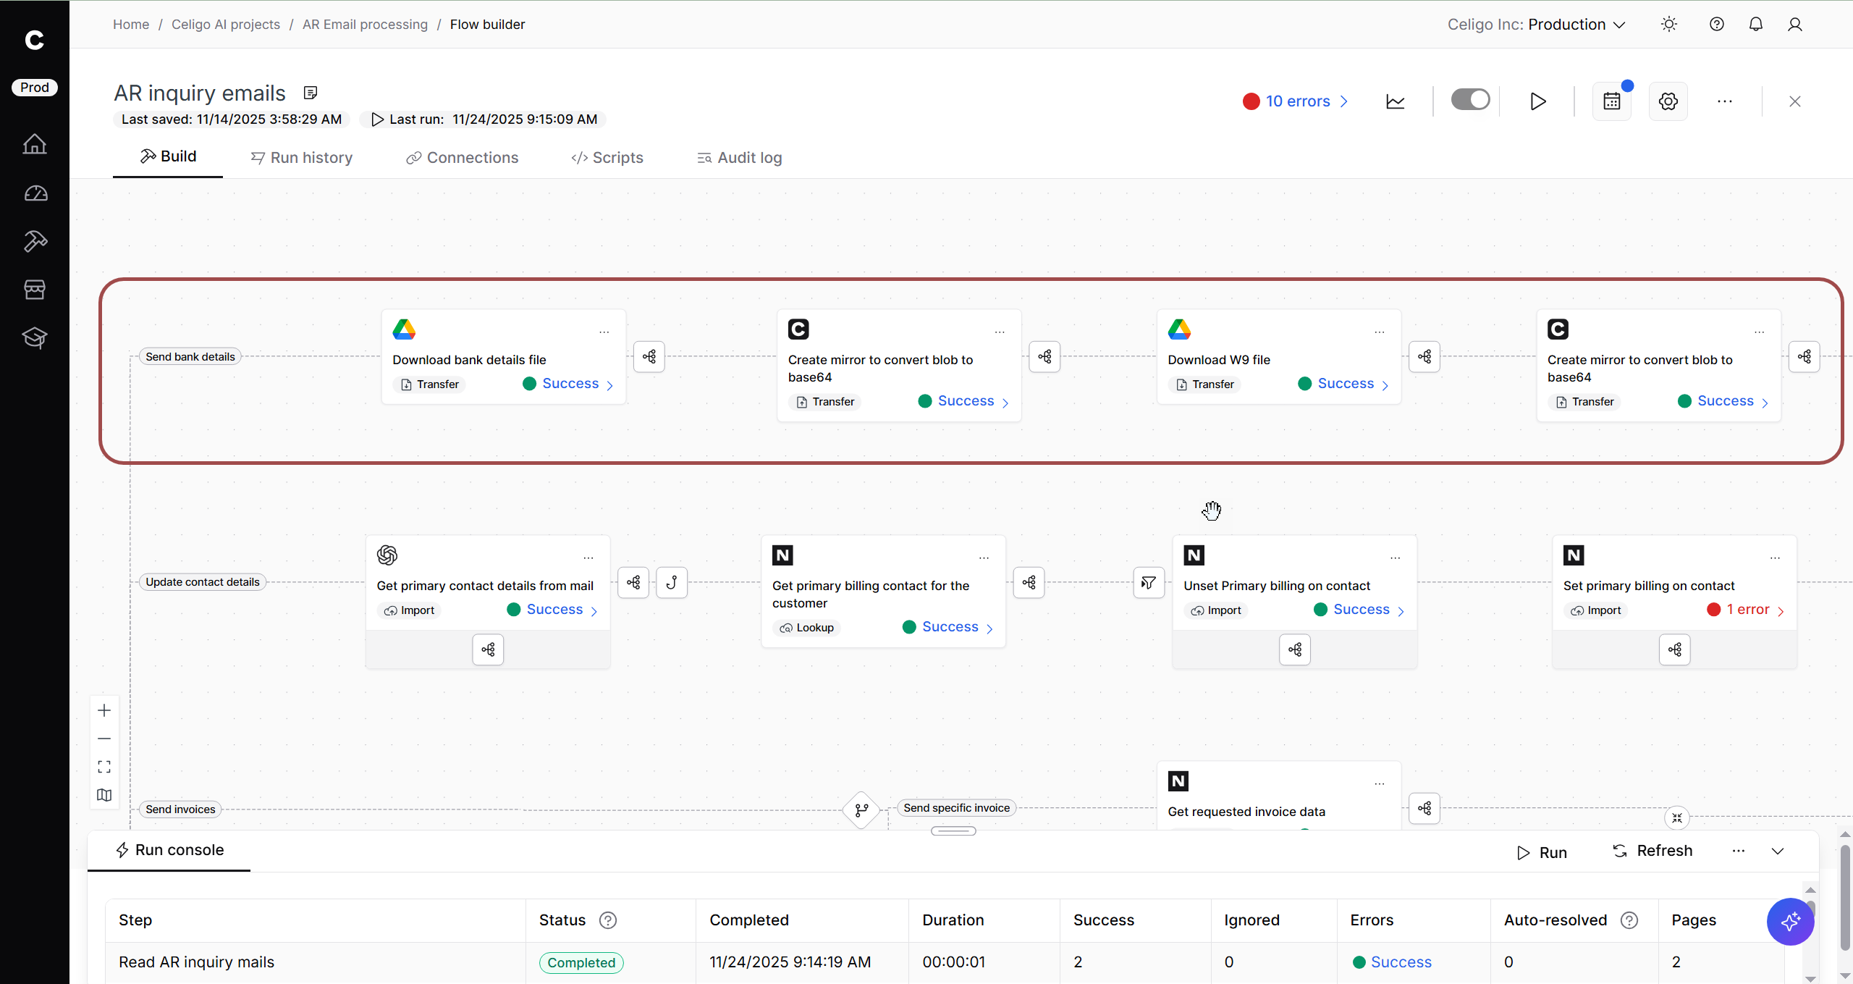
Task: Toggle the light/dark theme sun icon
Action: click(1668, 25)
